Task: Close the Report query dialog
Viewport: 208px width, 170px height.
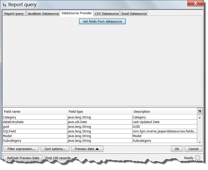Action: pyautogui.click(x=195, y=4)
